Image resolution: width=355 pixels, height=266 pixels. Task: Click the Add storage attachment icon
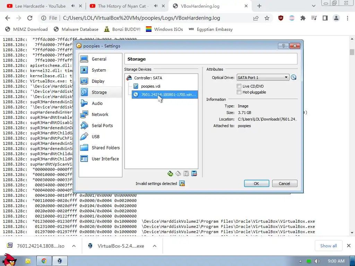click(x=186, y=174)
